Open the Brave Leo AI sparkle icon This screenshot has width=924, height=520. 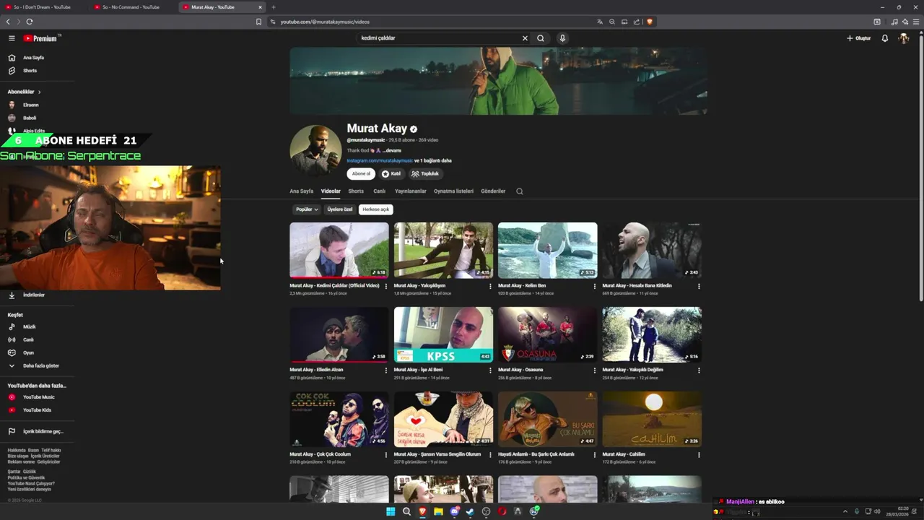pyautogui.click(x=905, y=22)
